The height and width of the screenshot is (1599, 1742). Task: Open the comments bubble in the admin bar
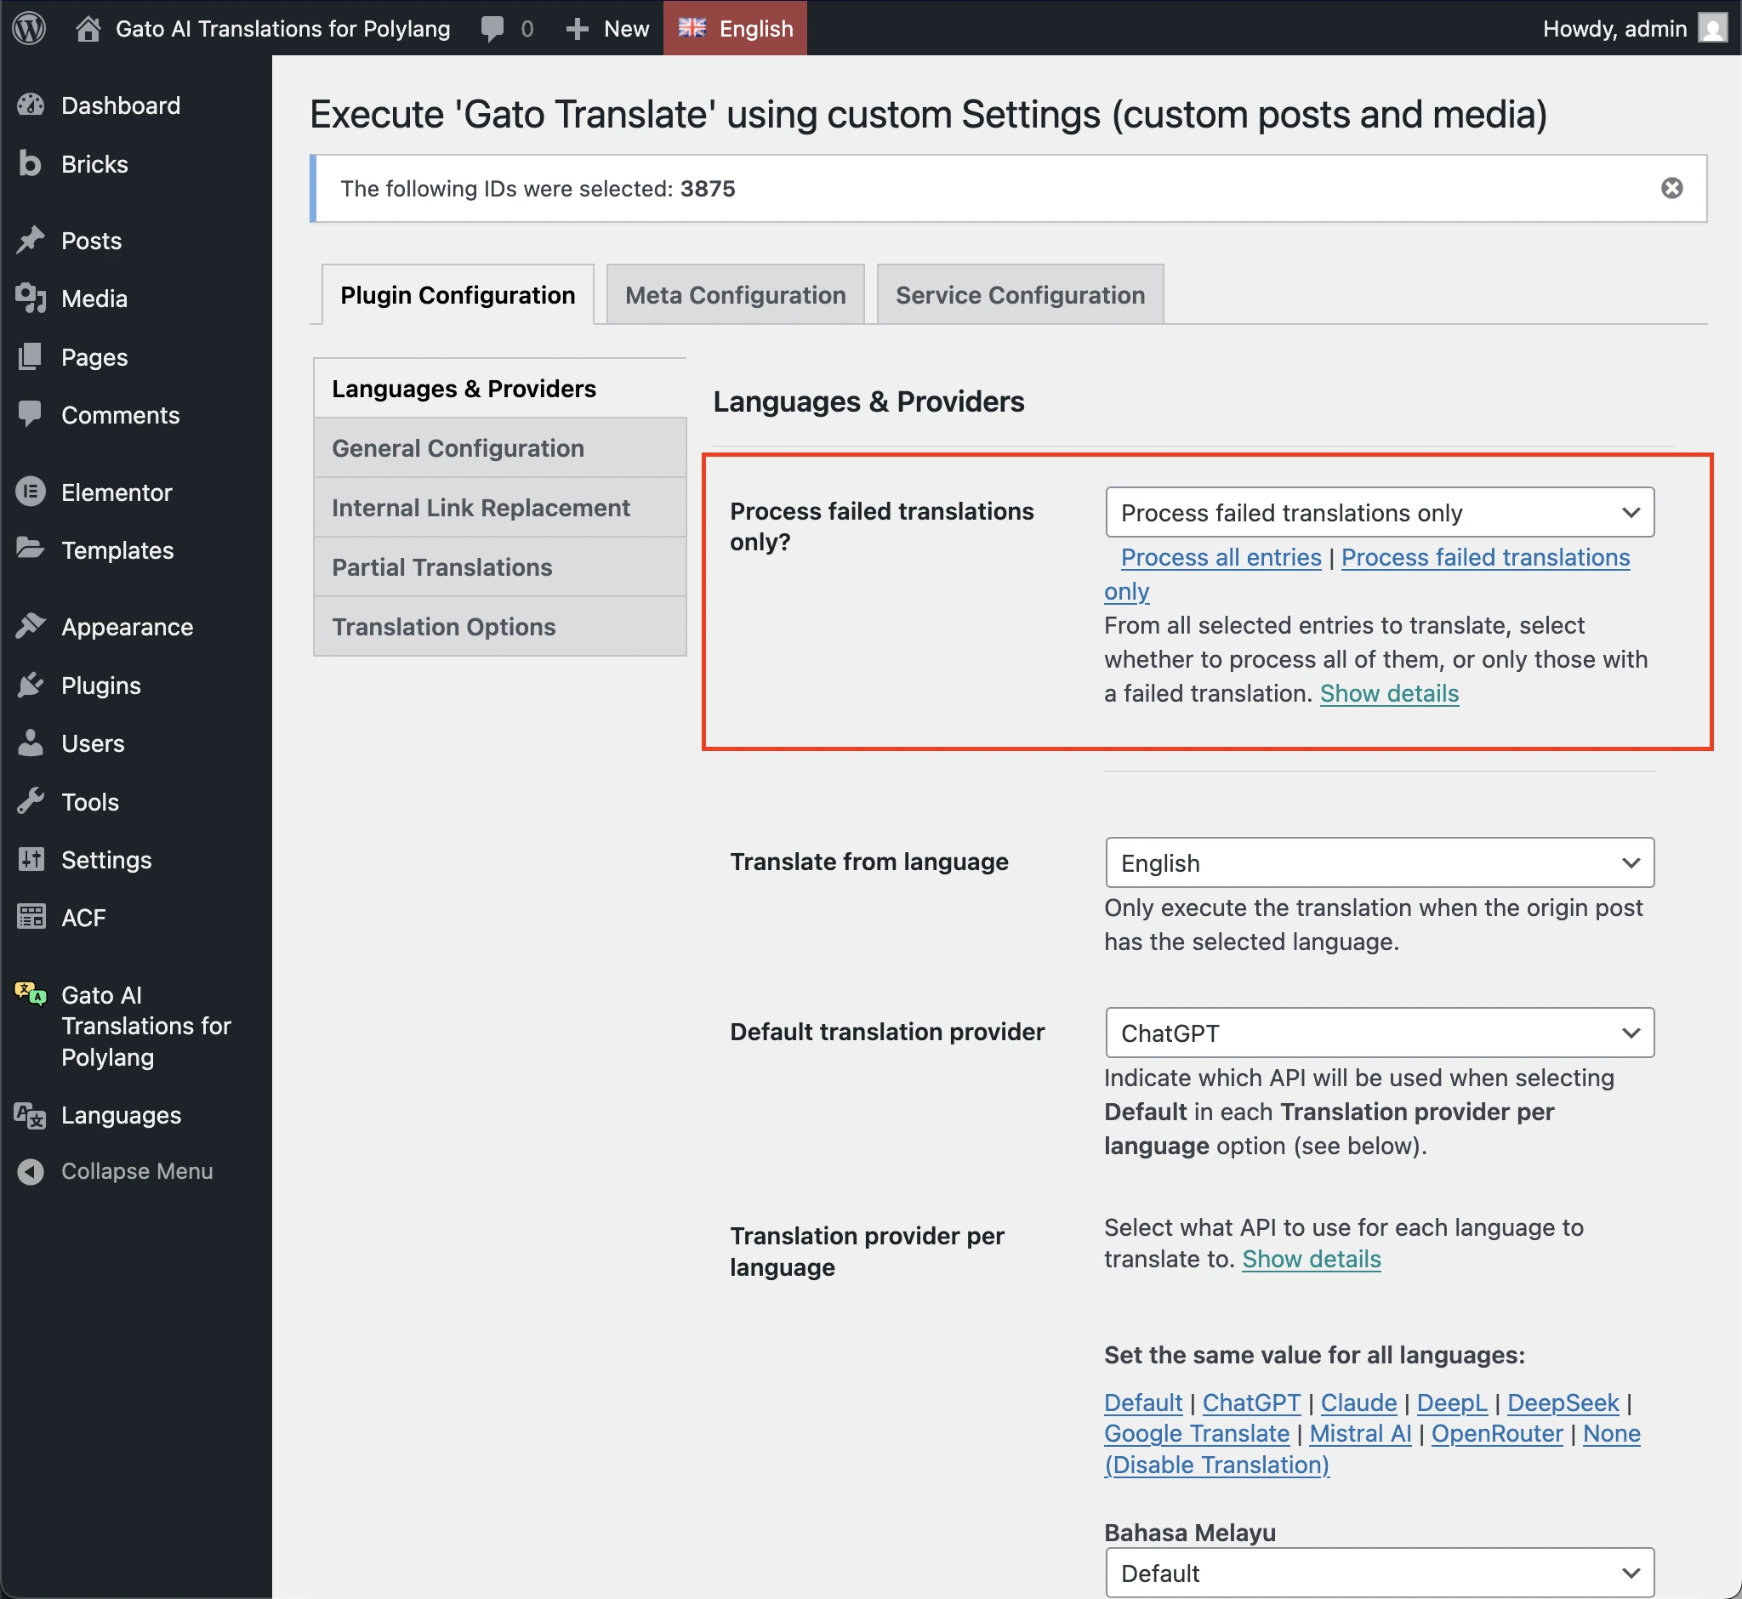point(493,28)
